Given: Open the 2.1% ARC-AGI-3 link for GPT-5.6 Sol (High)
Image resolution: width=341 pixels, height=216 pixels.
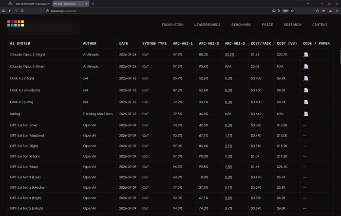Looking at the screenshot, I should click(x=228, y=146).
